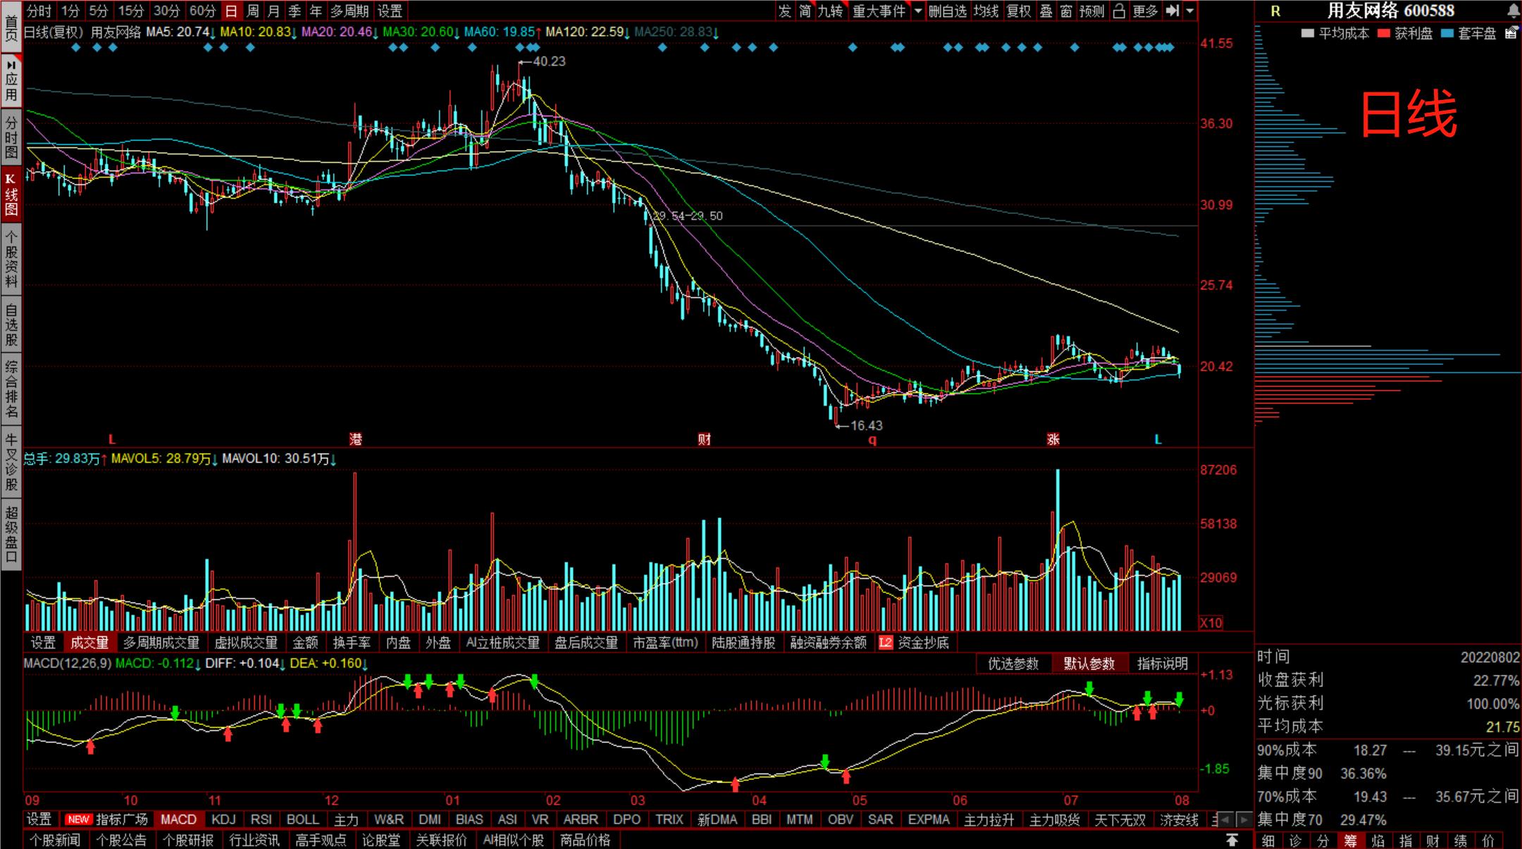Open dropdown arrow at toolbar far right
The height and width of the screenshot is (849, 1522).
(x=1190, y=11)
